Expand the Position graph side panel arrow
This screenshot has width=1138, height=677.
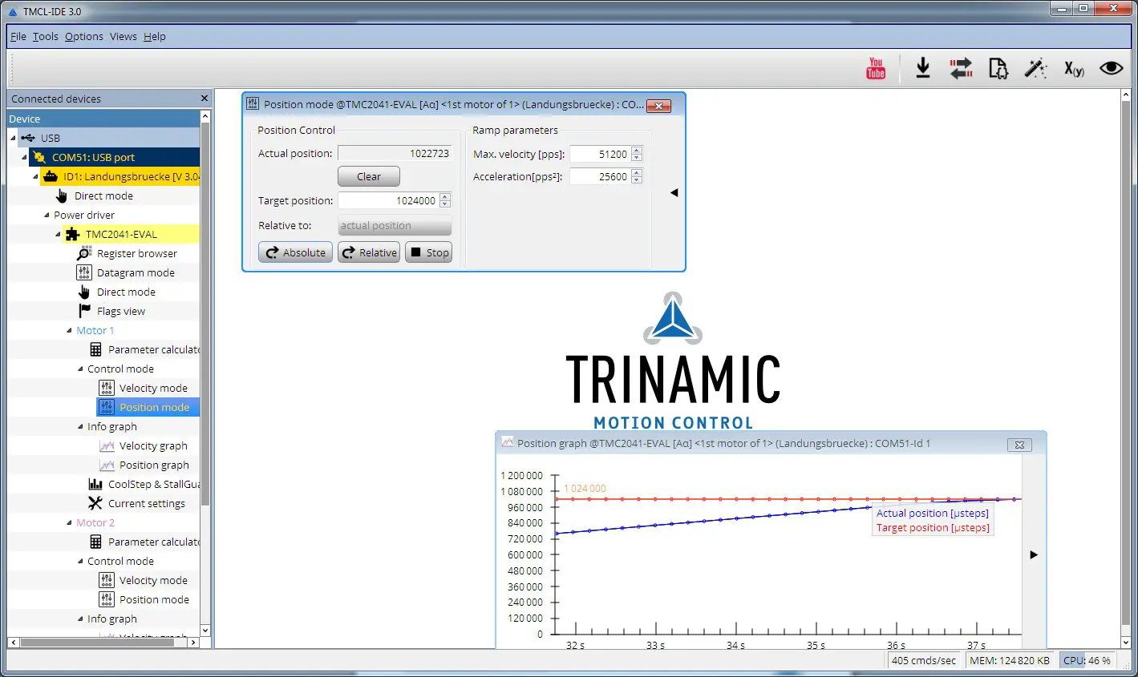1033,554
